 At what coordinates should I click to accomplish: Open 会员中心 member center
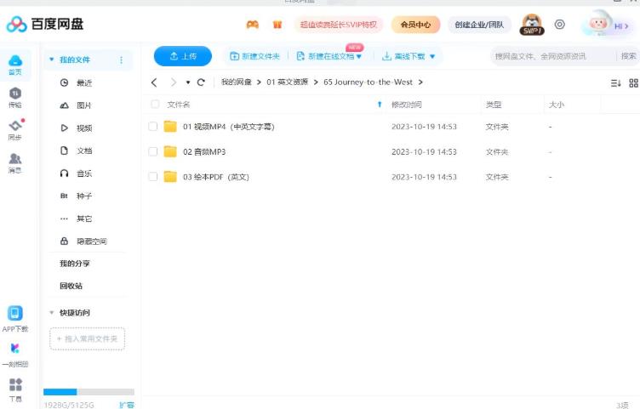tap(415, 25)
